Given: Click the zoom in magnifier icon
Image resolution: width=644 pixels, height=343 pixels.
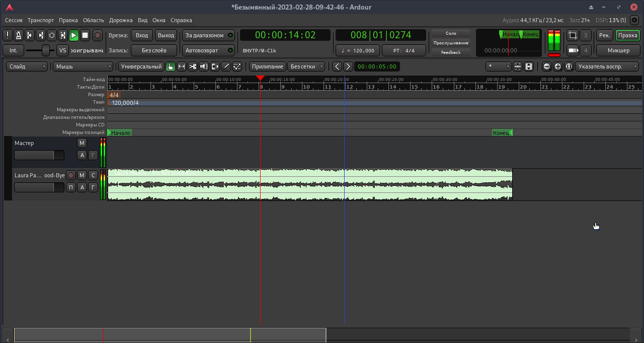Looking at the screenshot, I should click(558, 66).
